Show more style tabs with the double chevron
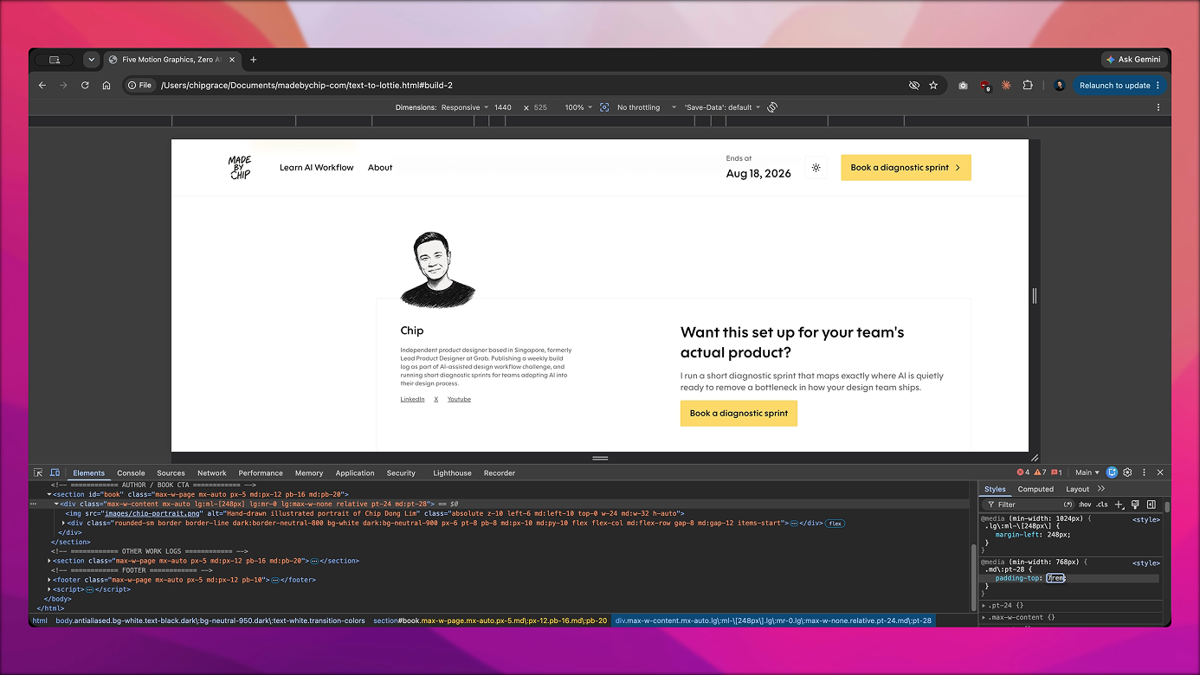The height and width of the screenshot is (675, 1200). (1101, 489)
